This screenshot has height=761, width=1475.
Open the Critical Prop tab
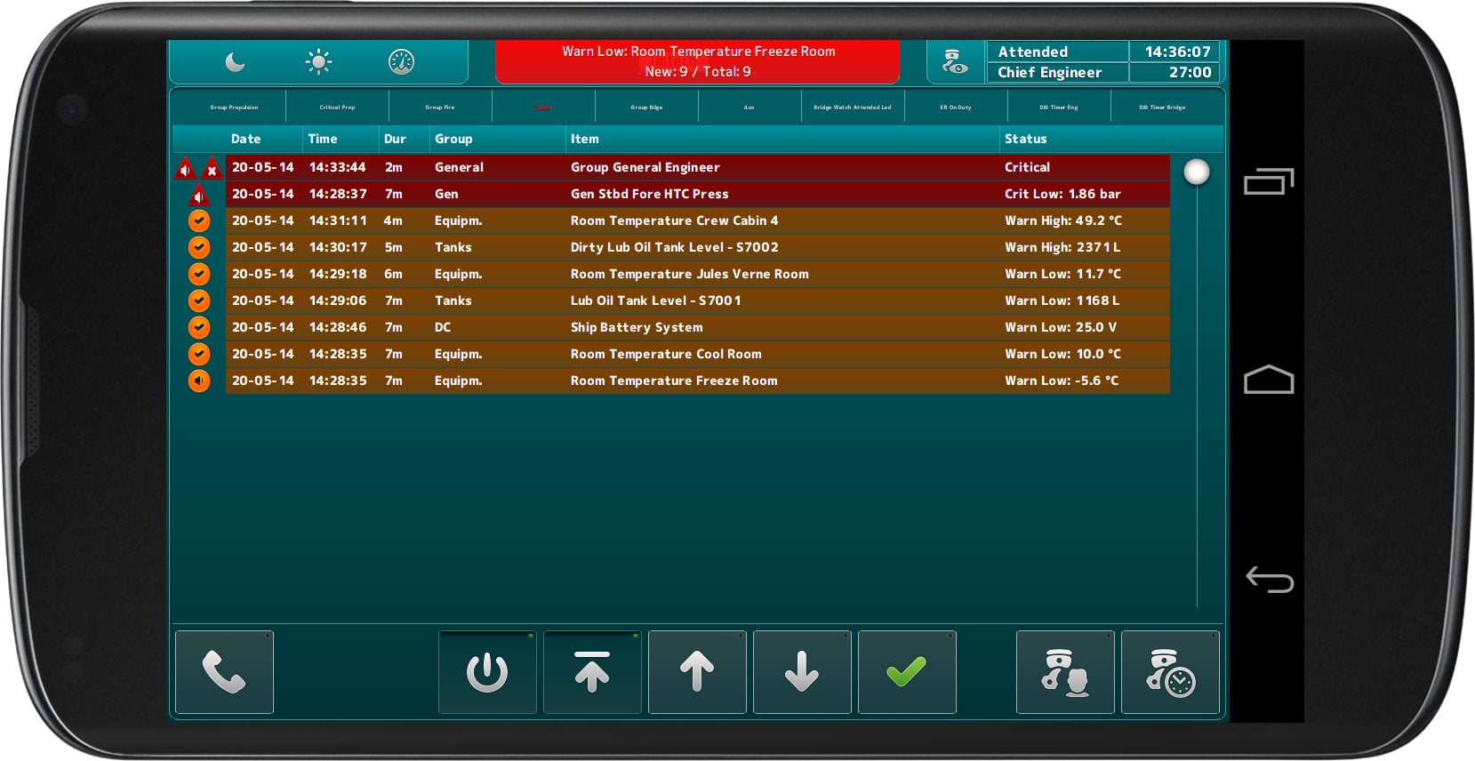(337, 107)
